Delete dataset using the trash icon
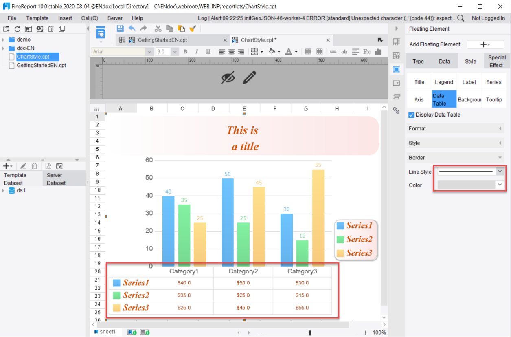The height and width of the screenshot is (337, 511). click(x=35, y=166)
